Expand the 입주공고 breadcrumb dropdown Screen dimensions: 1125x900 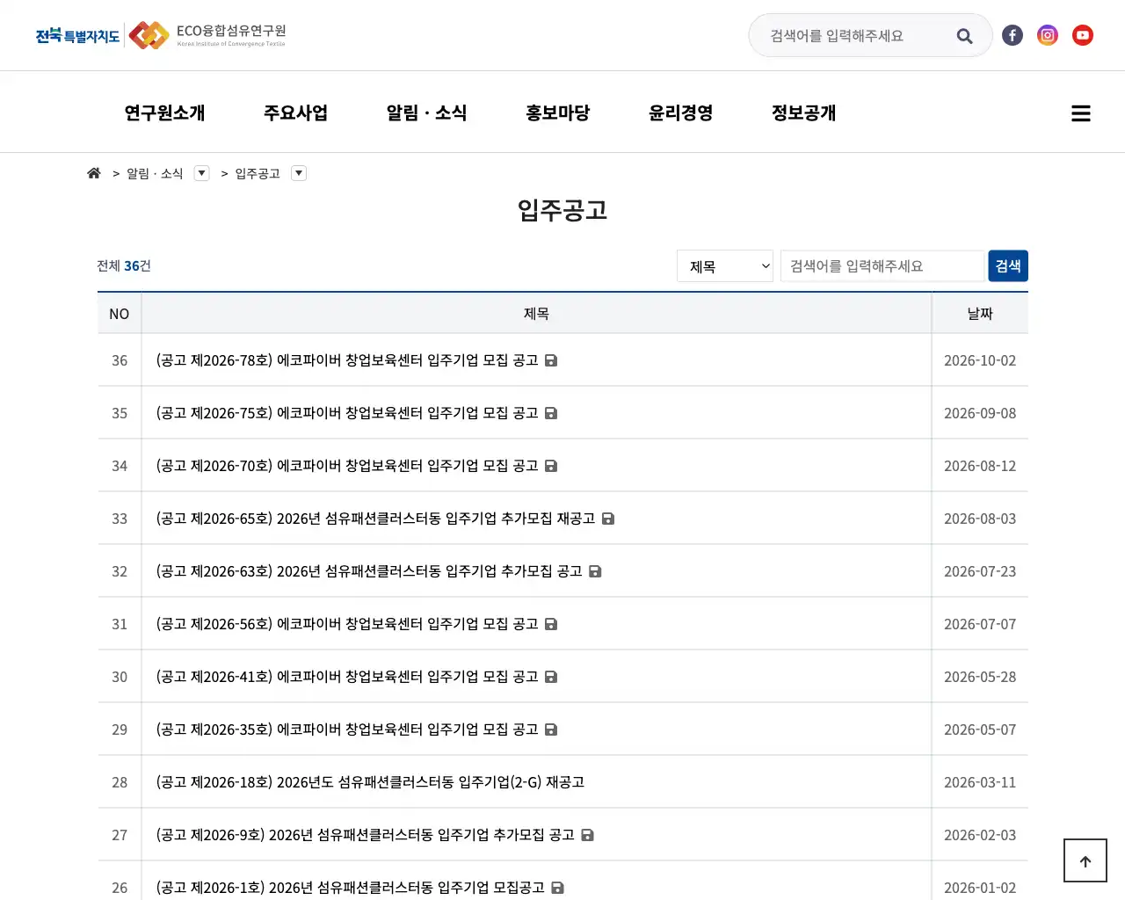[299, 173]
